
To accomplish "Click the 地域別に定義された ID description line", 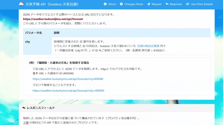I will pos(79,41).
